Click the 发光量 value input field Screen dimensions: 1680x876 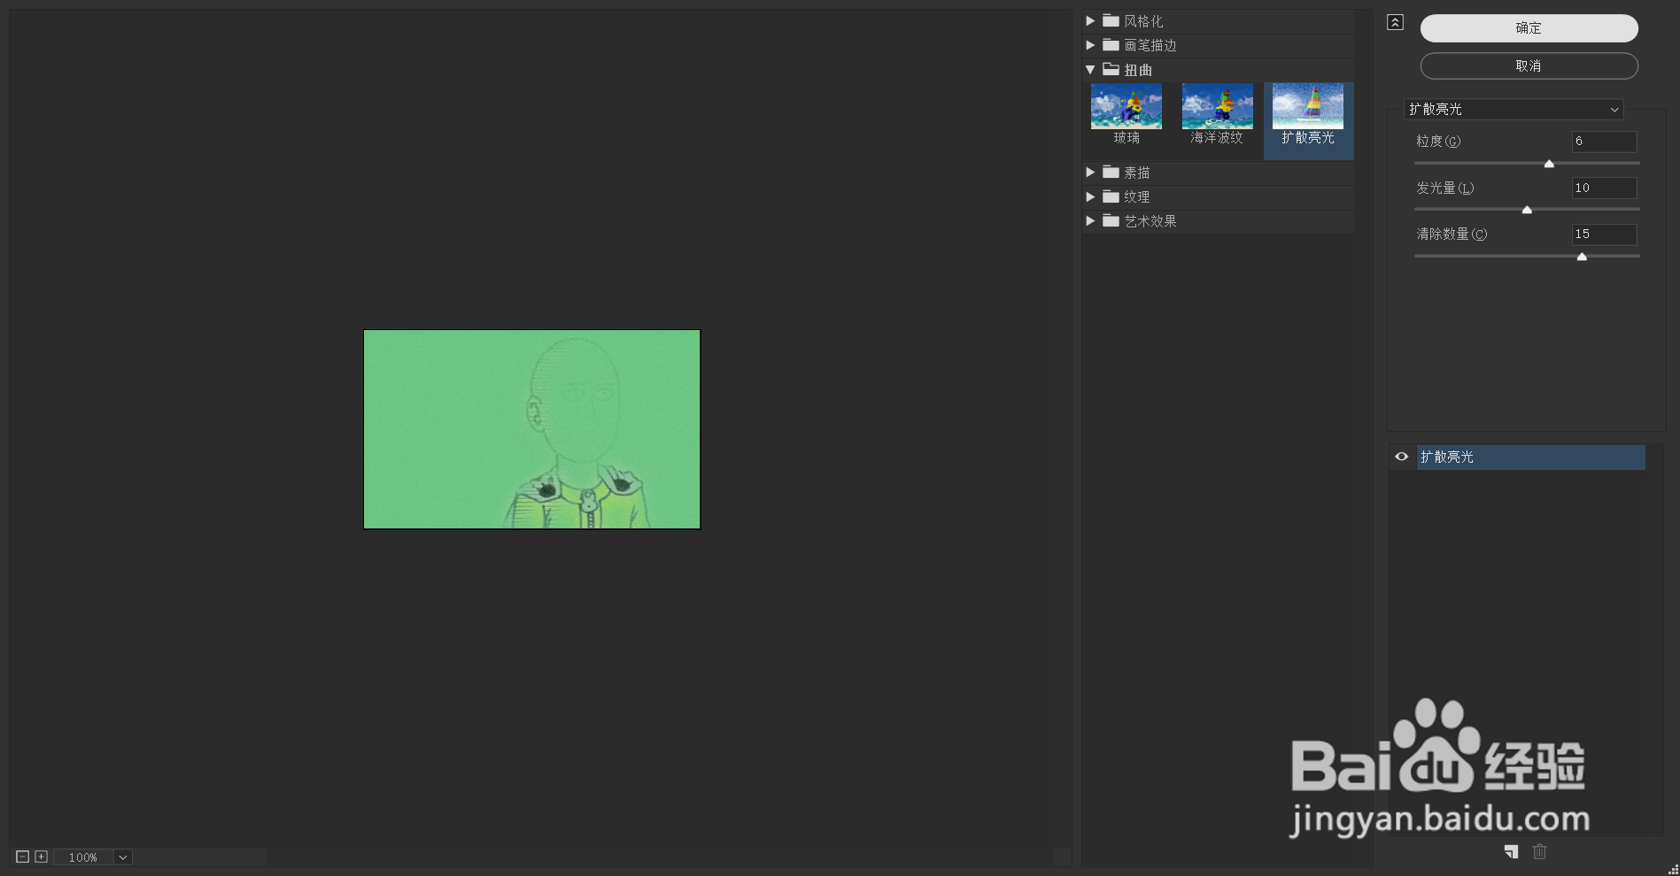pos(1604,188)
